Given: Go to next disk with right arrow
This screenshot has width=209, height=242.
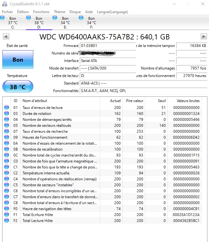Looking at the screenshot, I should click(x=203, y=37).
